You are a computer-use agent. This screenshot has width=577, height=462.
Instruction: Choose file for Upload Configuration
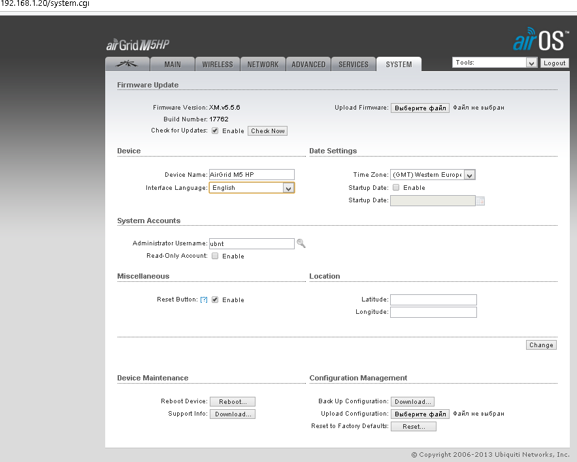420,414
